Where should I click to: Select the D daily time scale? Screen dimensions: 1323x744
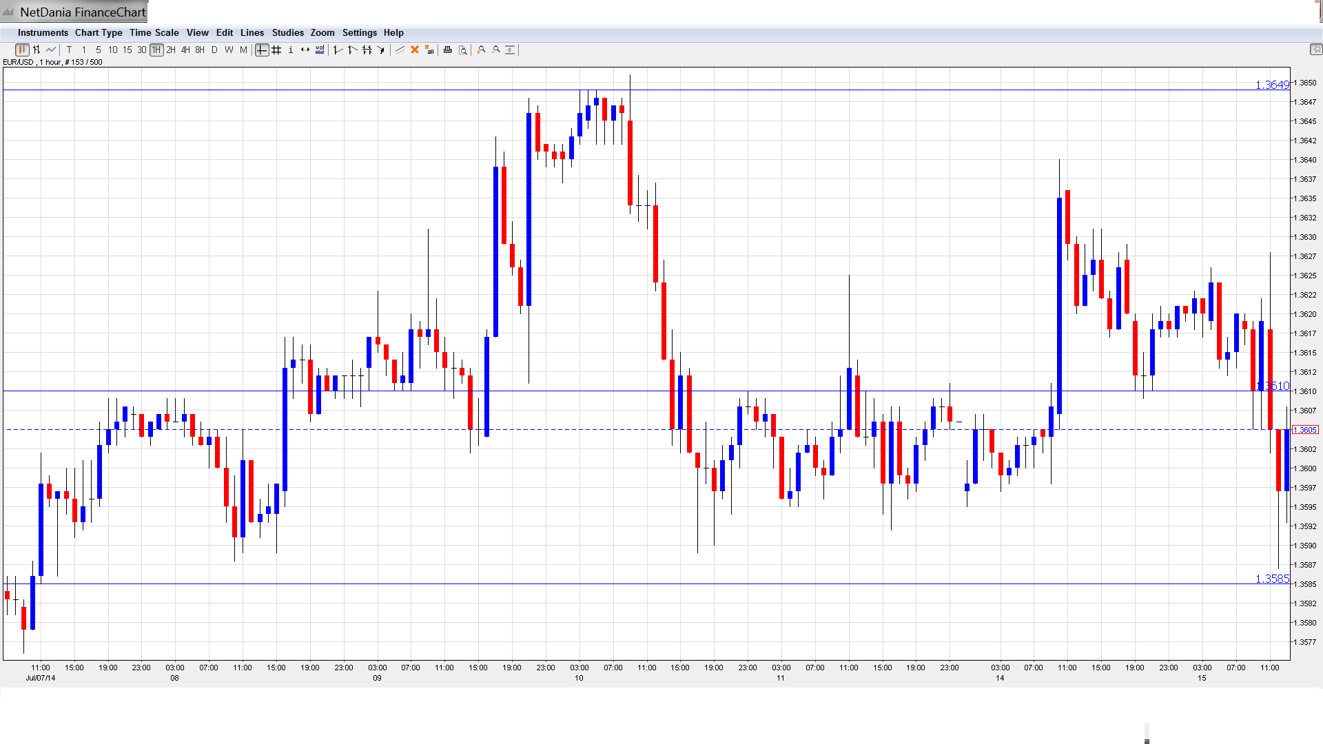pos(214,50)
